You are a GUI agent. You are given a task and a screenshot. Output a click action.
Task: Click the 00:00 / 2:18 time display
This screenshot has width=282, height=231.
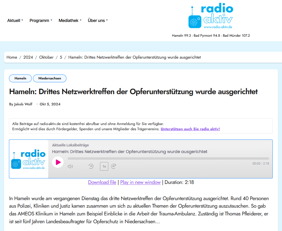tap(261, 163)
